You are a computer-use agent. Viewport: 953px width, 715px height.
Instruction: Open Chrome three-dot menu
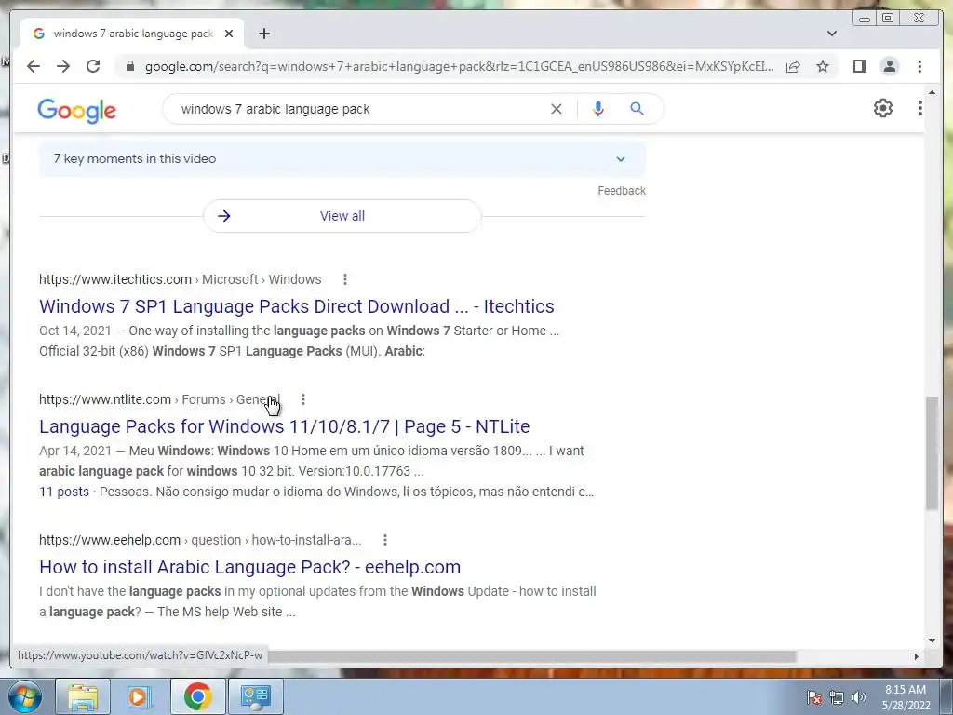pyautogui.click(x=919, y=66)
